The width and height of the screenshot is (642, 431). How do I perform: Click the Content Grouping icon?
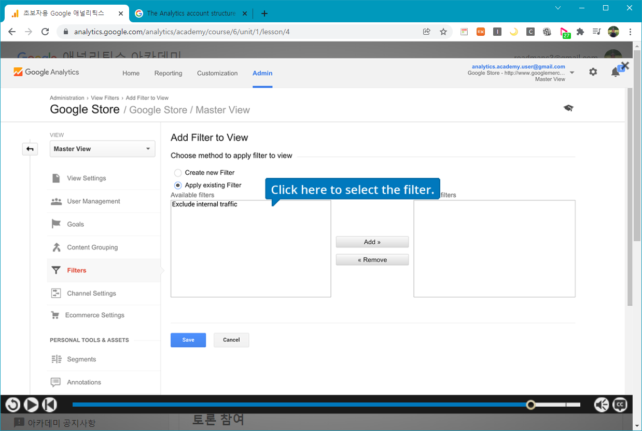56,247
